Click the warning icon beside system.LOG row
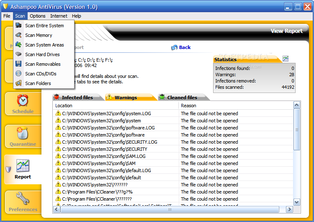Image resolution: width=314 pixels, height=222 pixels. [58, 113]
